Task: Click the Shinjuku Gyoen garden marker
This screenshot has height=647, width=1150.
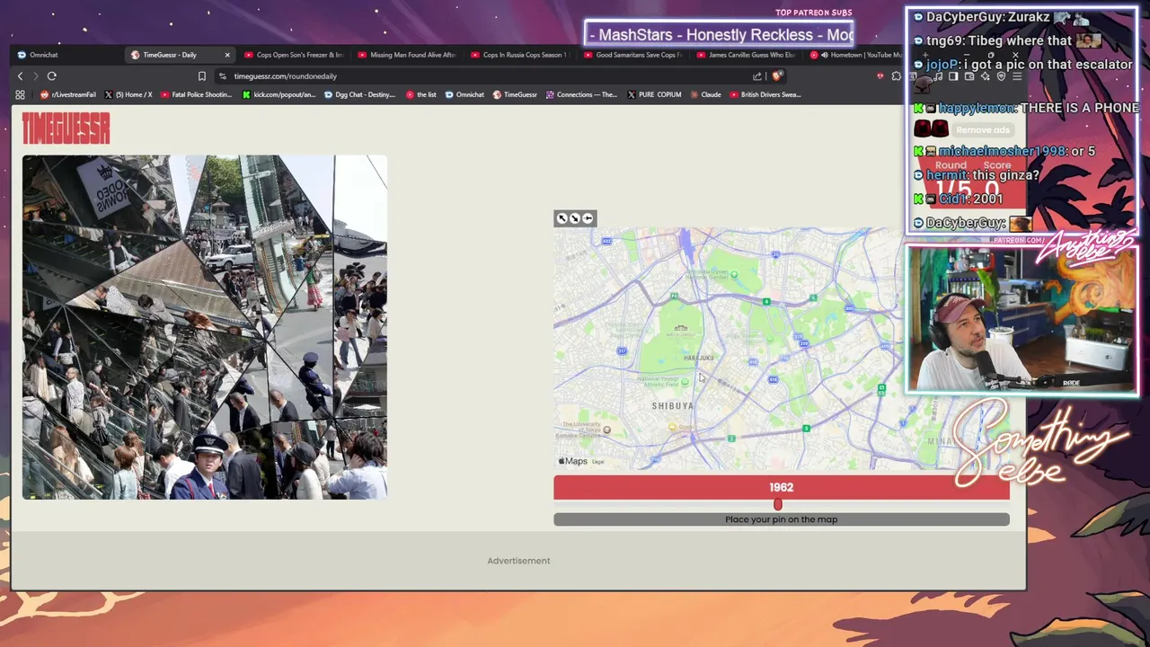Action: point(734,274)
